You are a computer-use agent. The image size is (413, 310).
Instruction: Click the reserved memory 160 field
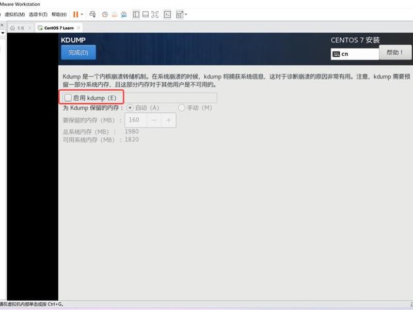tap(136, 120)
